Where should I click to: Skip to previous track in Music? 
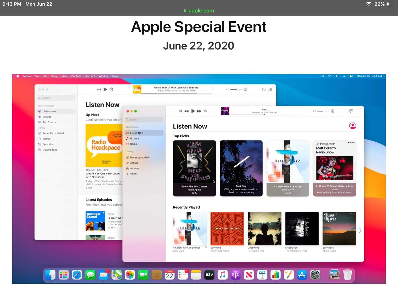coord(186,111)
